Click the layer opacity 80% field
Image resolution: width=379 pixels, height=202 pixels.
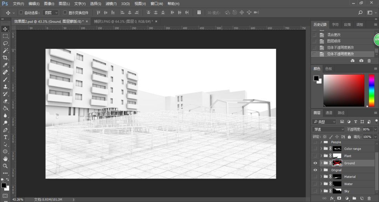coord(368,129)
